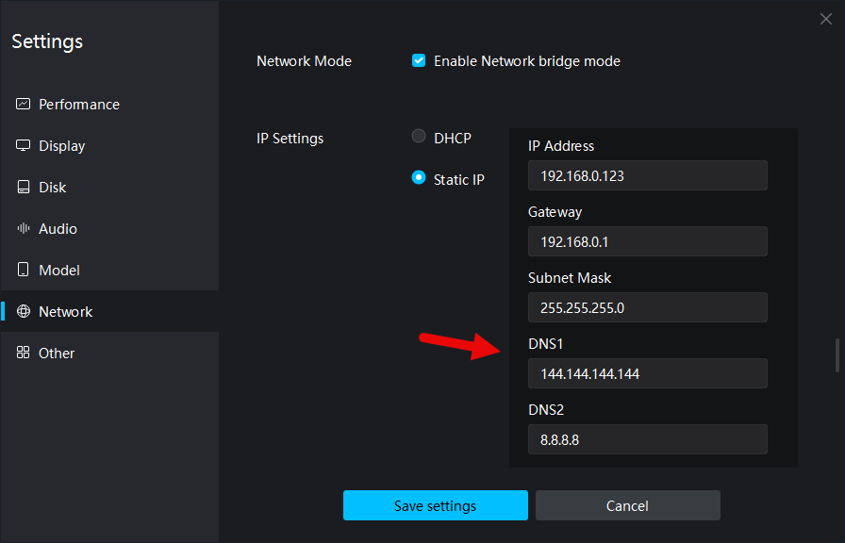Screen dimensions: 845x543
Task: Toggle Enable Network bridge mode checkbox
Action: [x=420, y=60]
